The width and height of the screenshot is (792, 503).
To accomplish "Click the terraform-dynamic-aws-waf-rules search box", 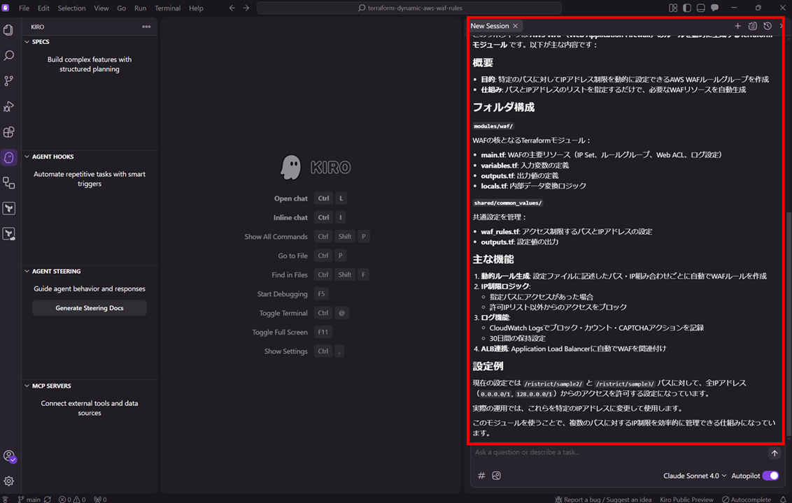I will pyautogui.click(x=409, y=8).
